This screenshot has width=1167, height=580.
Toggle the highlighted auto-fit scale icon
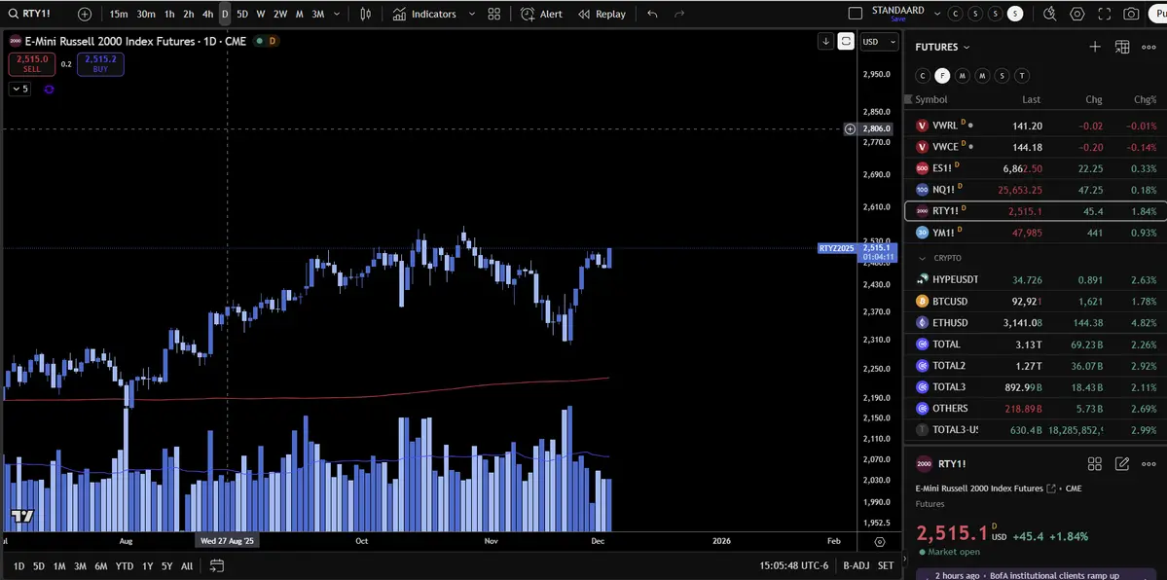point(846,42)
